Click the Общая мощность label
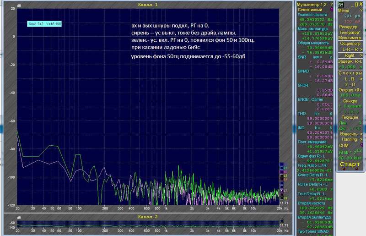Image resolution: width=366 pixels, height=236 pixels. pyautogui.click(x=313, y=43)
